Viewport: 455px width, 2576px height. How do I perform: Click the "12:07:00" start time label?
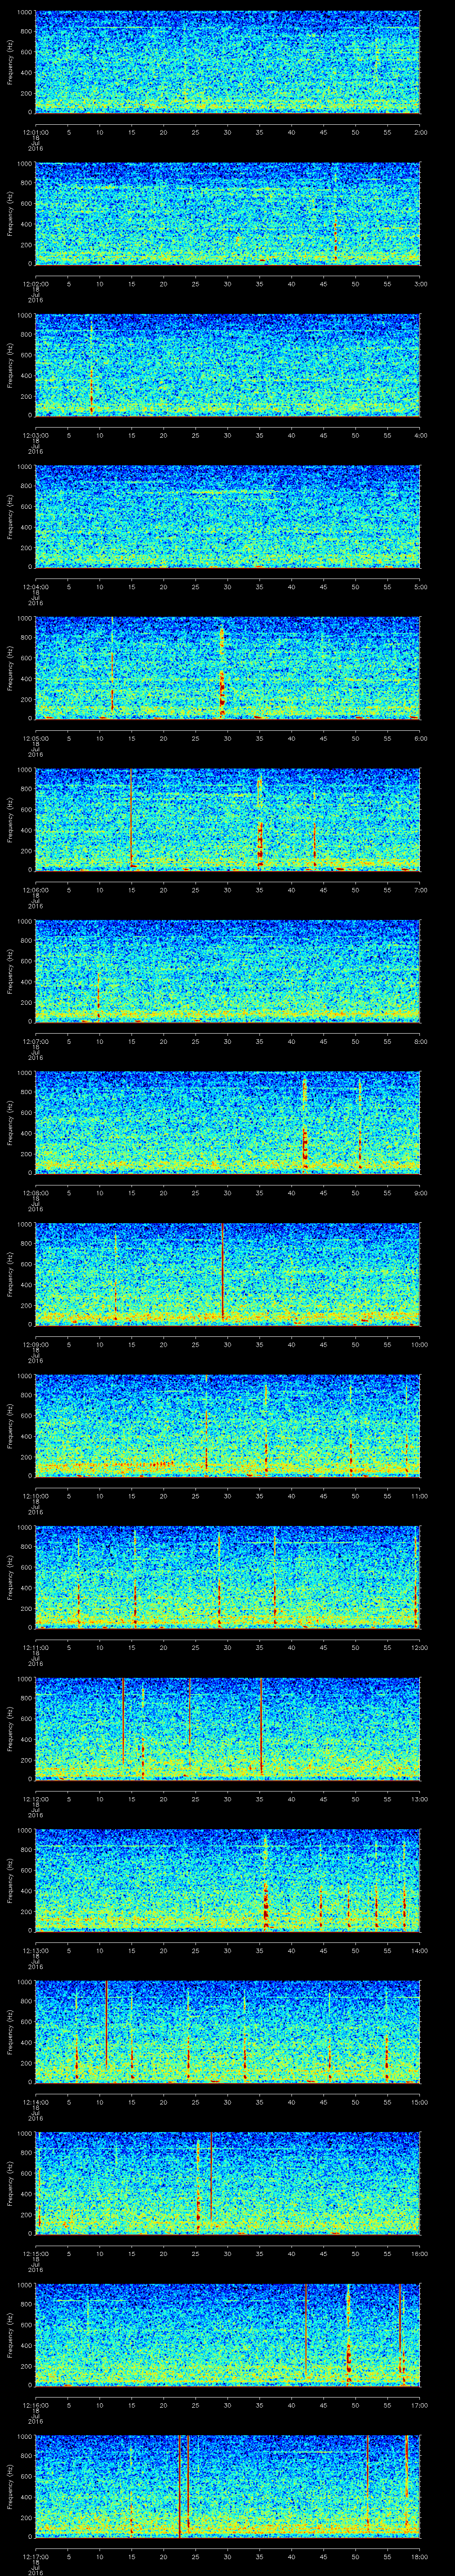35,1041
